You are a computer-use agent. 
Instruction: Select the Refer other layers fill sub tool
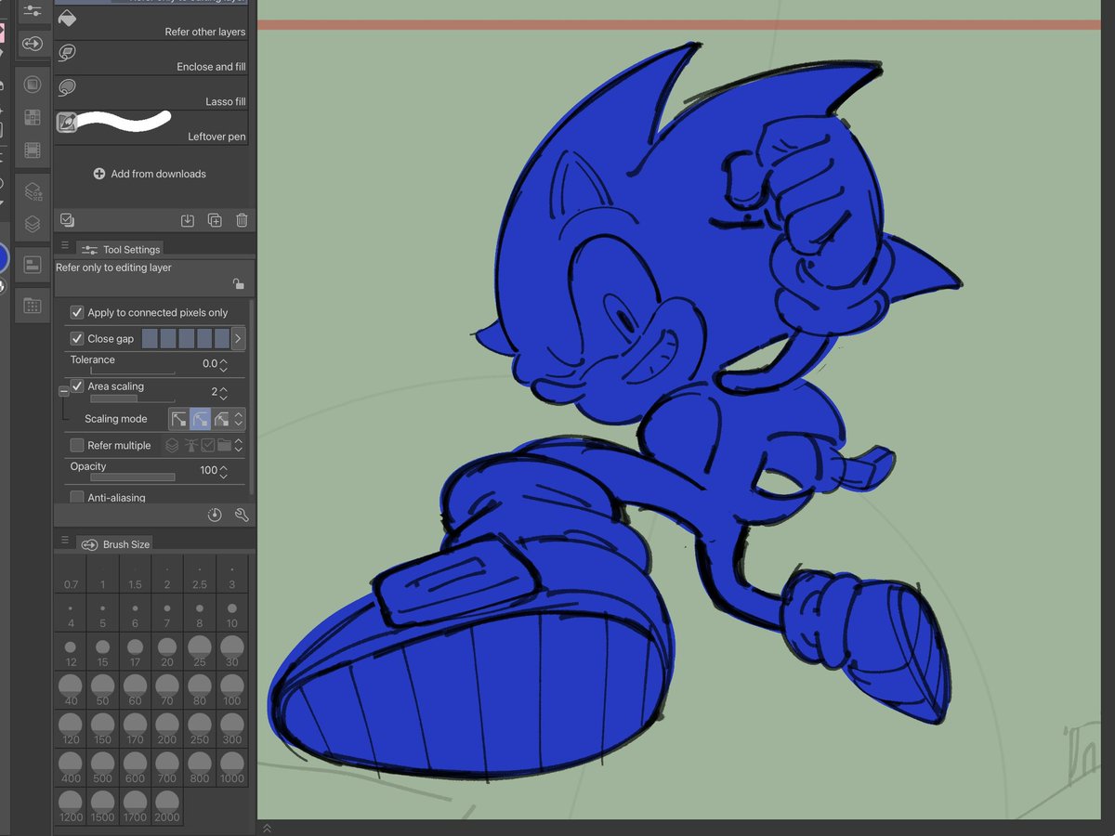pyautogui.click(x=153, y=22)
